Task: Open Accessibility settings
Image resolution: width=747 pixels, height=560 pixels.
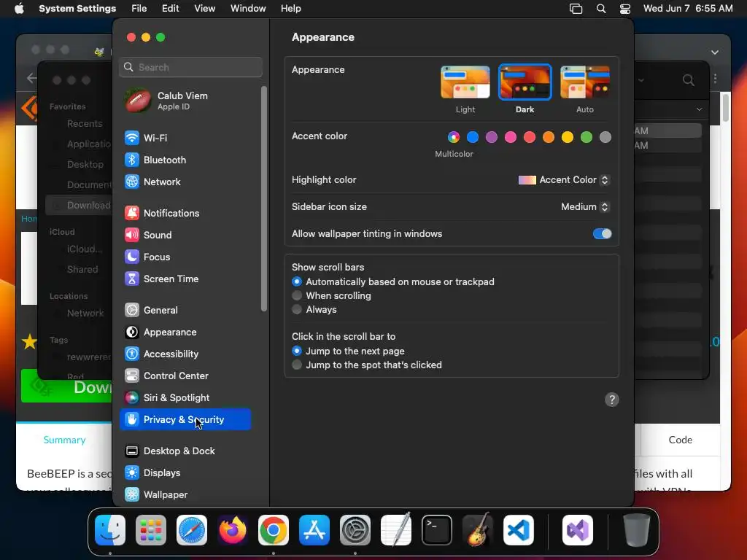Action: click(x=185, y=354)
